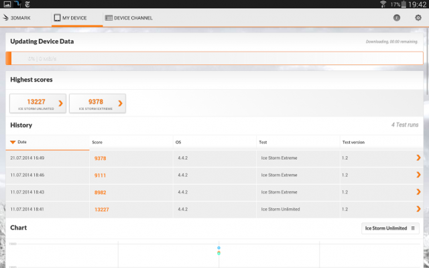Click the date 11.07.2014 18:46
429x268 pixels.
click(27, 175)
